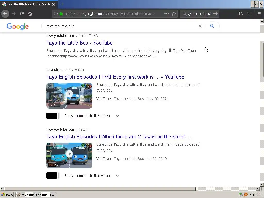Clear the Google search query
The image size is (264, 198).
coord(200,26)
